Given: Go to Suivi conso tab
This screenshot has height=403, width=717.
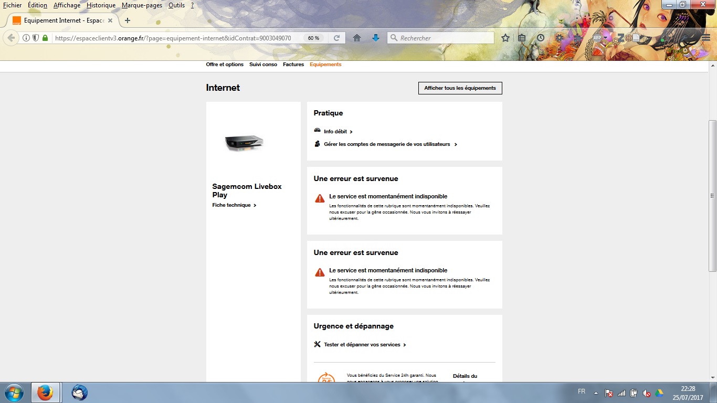Looking at the screenshot, I should click(x=263, y=65).
